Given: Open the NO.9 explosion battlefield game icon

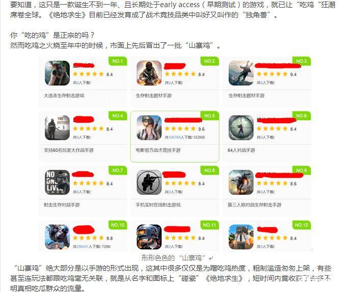Looking at the screenshot, I should coord(241,182).
